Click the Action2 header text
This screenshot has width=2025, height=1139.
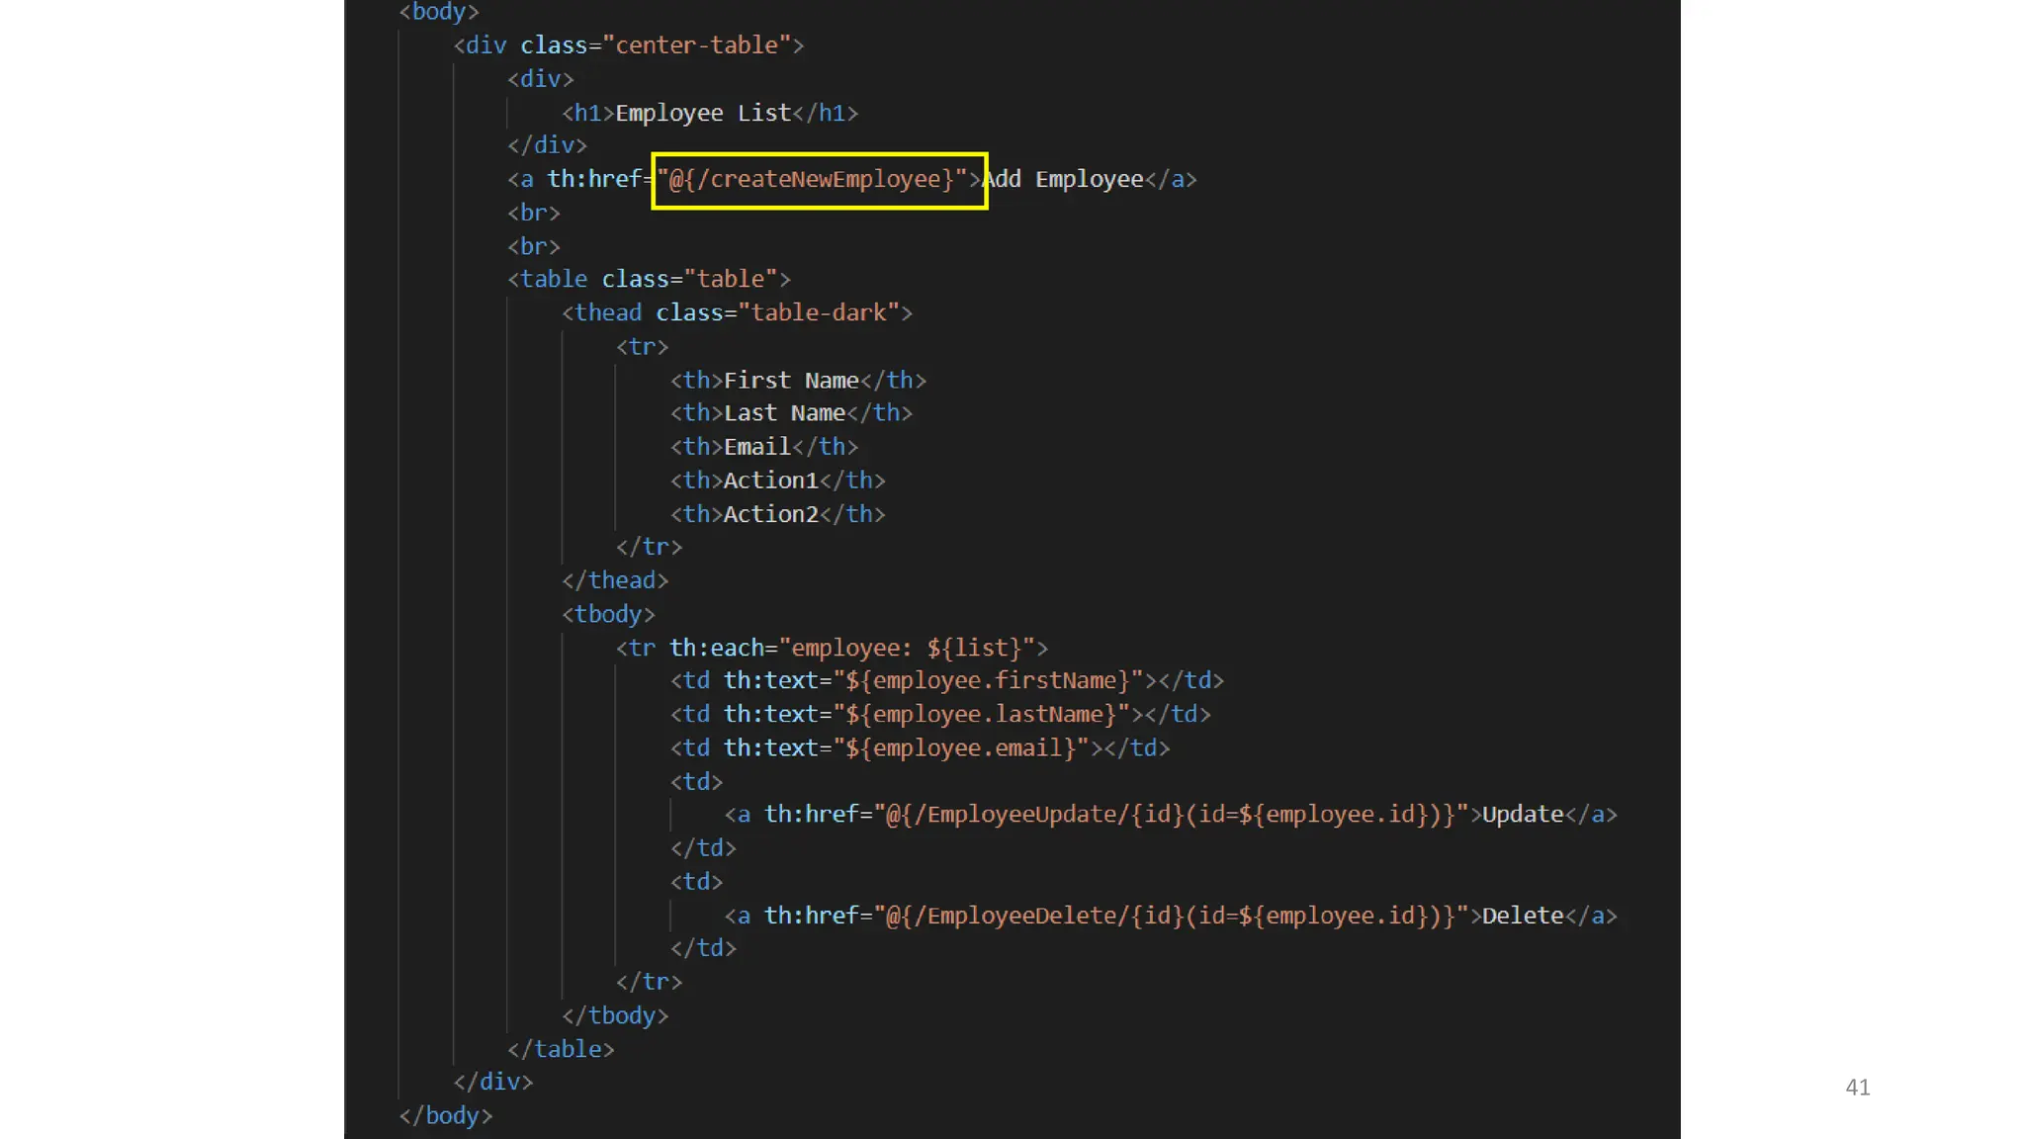tap(770, 514)
